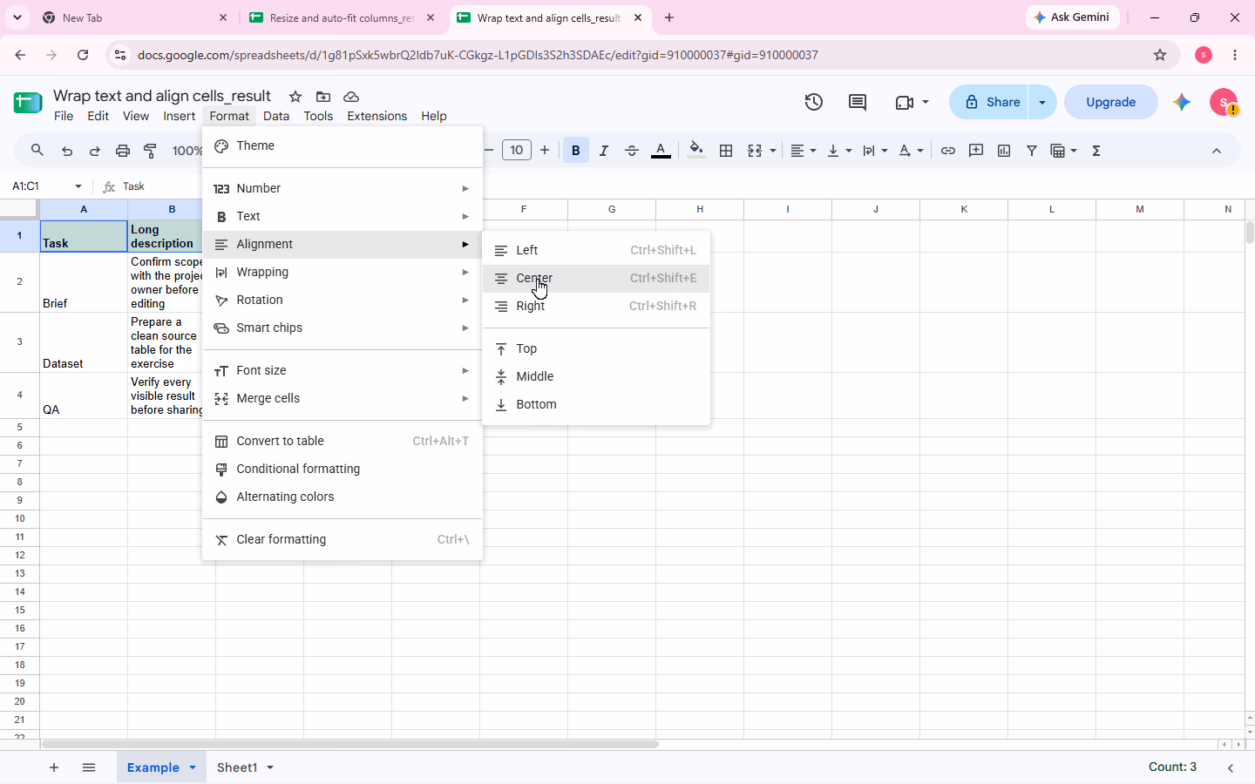
Task: Click the create filter funnel icon
Action: click(x=1032, y=151)
